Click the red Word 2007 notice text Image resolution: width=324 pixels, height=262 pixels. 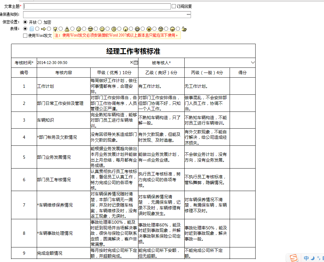pyautogui.click(x=117, y=35)
